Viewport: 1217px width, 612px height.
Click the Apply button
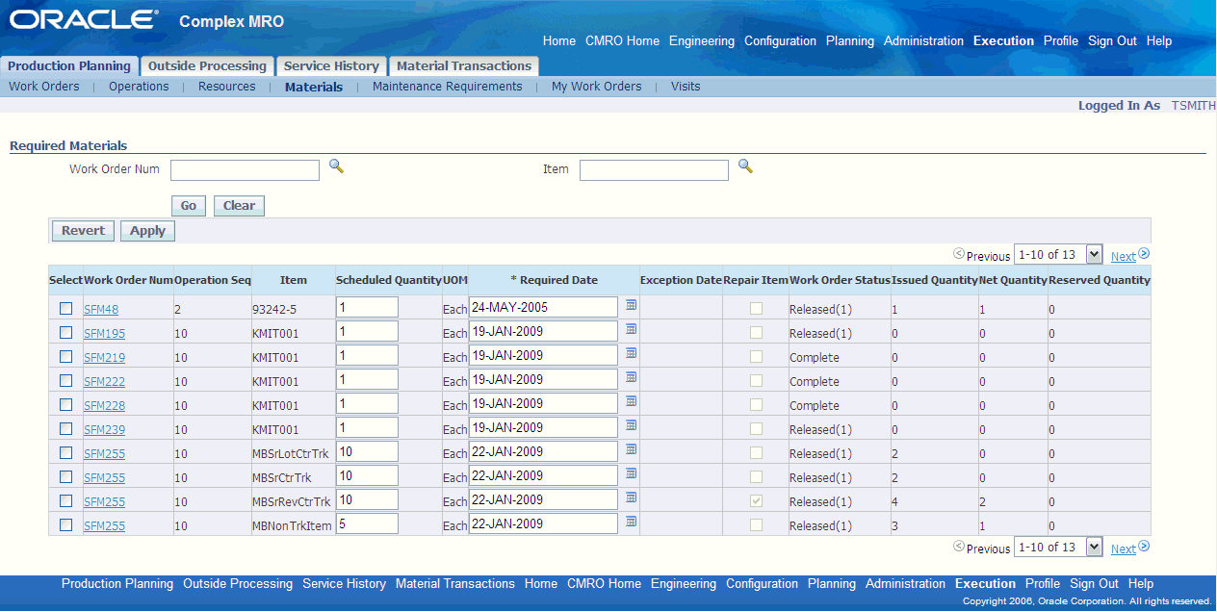pos(147,231)
